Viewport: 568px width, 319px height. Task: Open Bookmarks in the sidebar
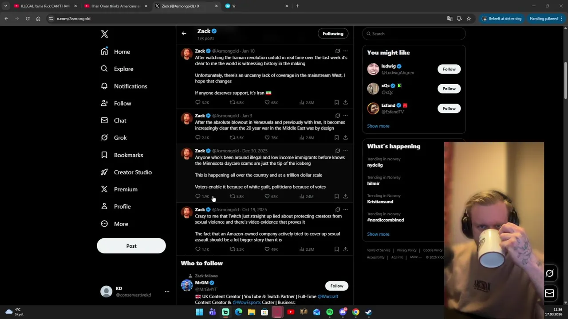pyautogui.click(x=122, y=155)
